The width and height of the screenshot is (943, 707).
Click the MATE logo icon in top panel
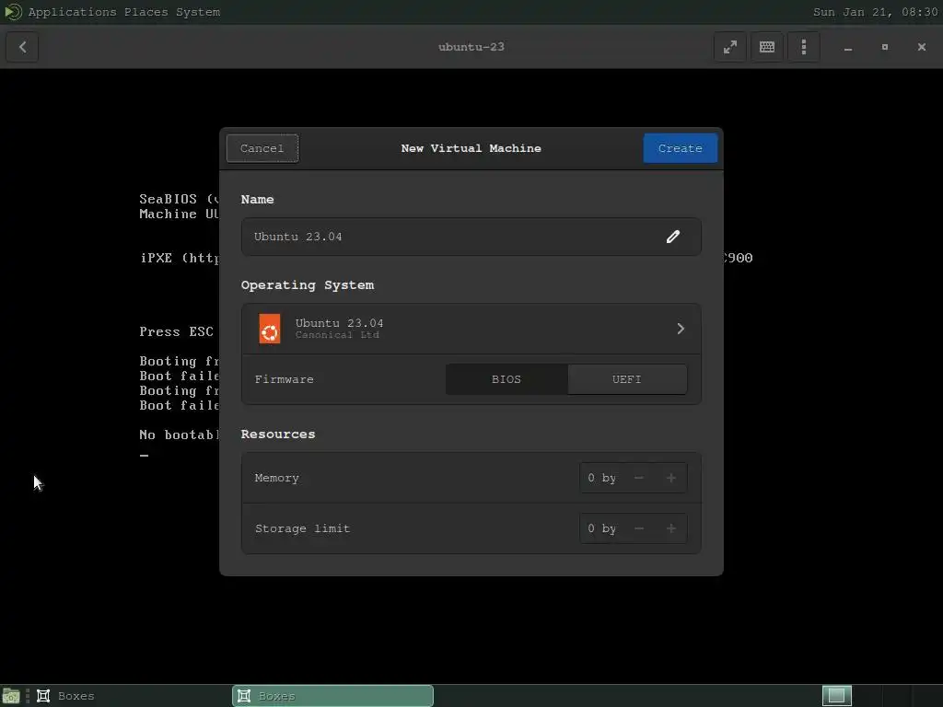click(13, 11)
